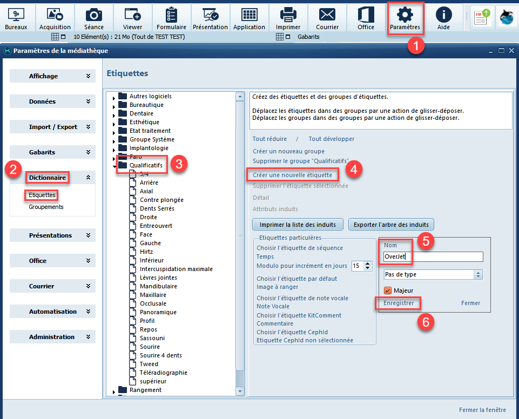Click 'Imprimer la liste des induits' button
The image size is (519, 419).
point(298,225)
